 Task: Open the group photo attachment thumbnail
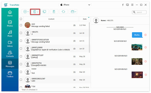point(137,61)
